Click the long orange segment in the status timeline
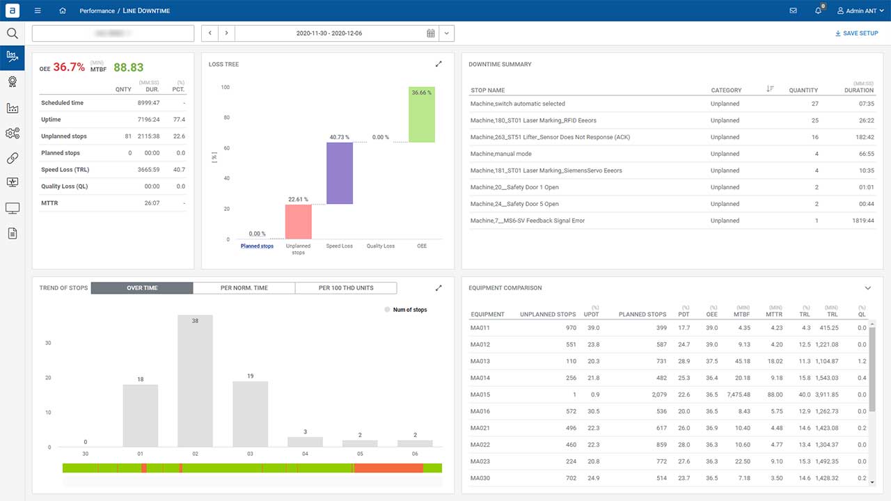Viewport: 891px width, 501px height. click(388, 468)
